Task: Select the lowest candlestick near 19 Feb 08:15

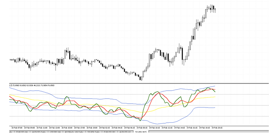Action: [x=141, y=79]
